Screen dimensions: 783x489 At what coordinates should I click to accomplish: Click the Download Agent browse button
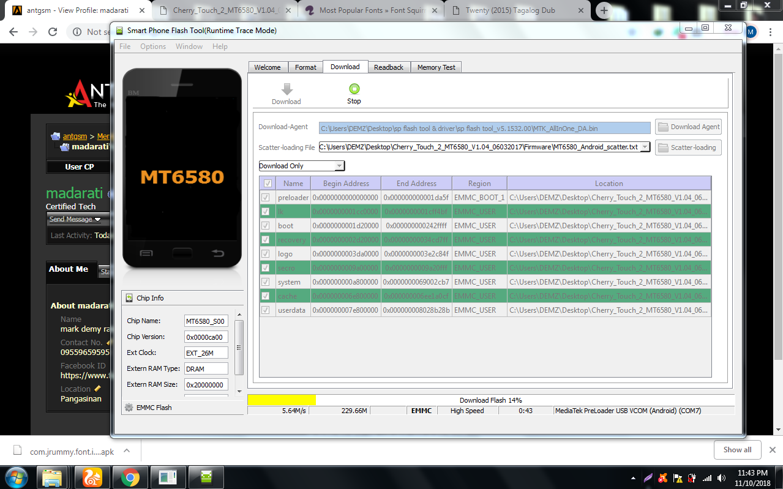coord(688,127)
